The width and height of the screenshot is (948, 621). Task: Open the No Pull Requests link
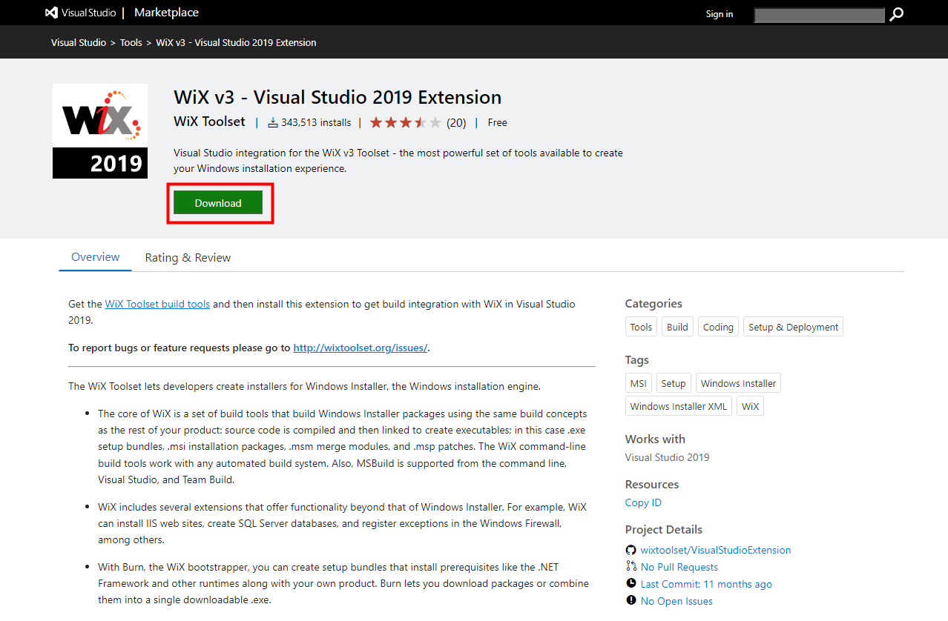pyautogui.click(x=679, y=567)
